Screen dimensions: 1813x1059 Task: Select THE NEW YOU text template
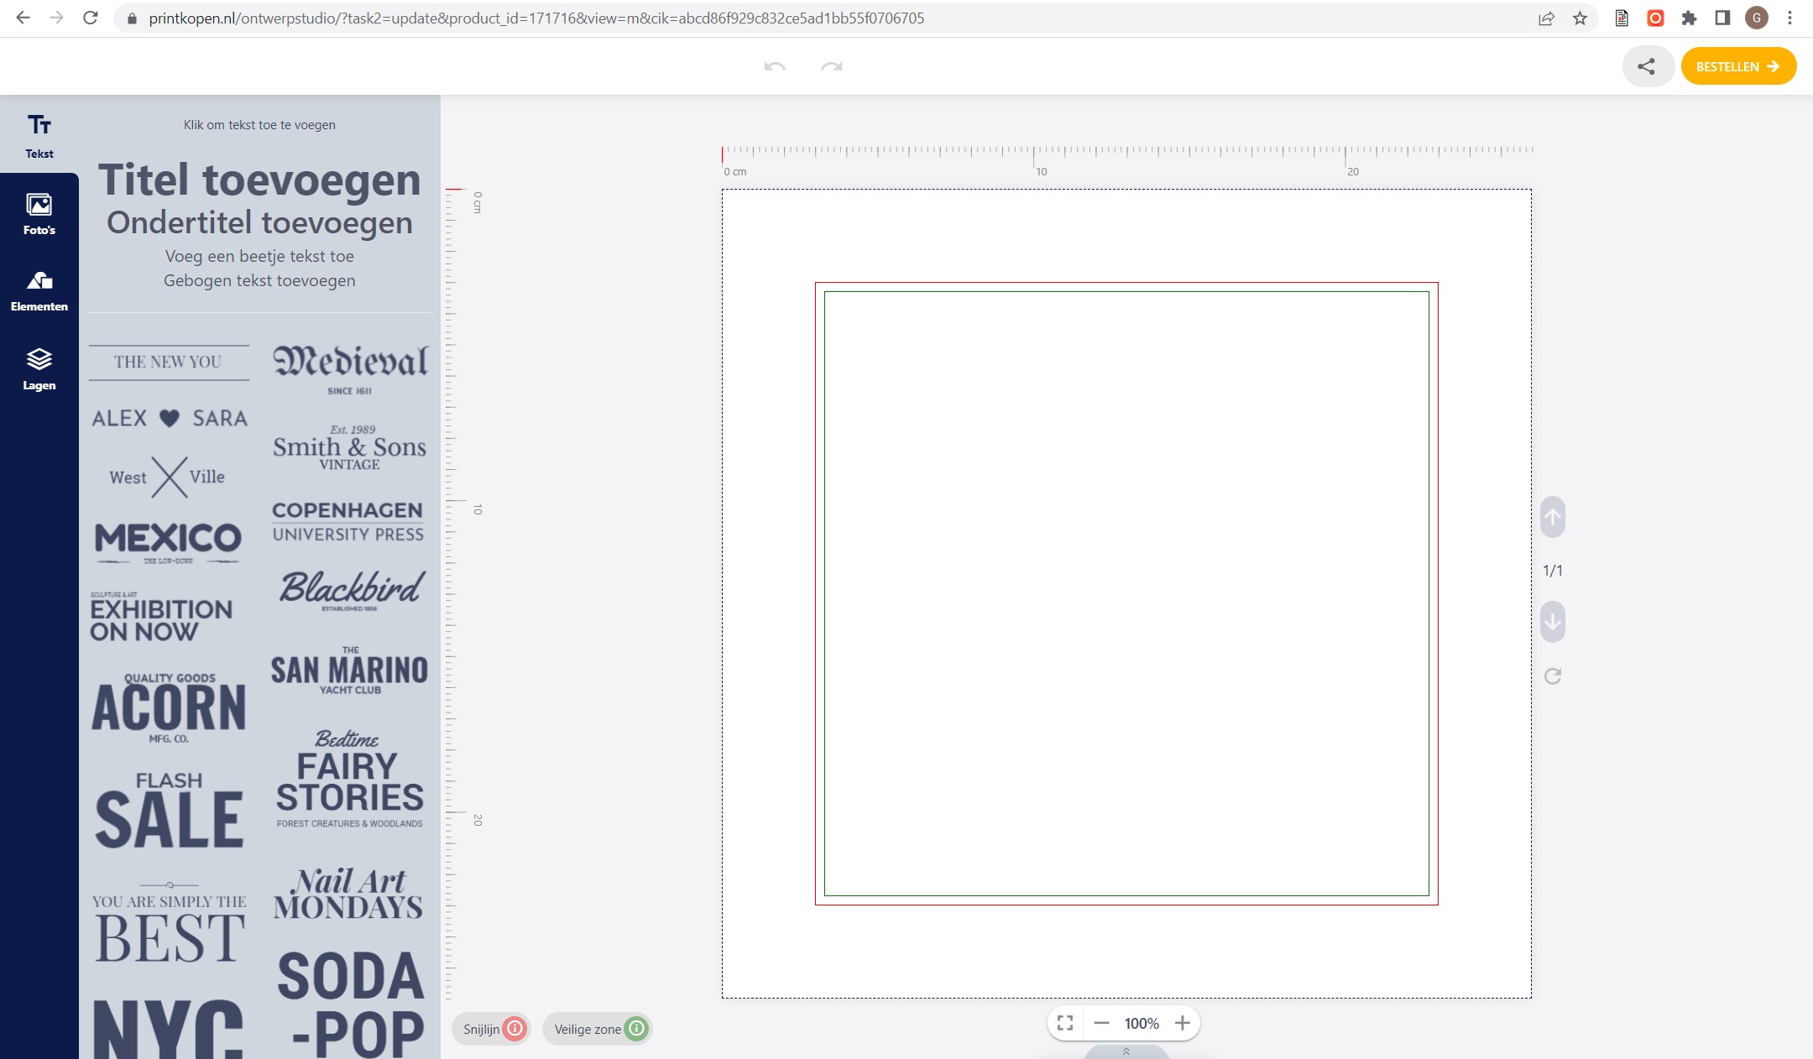pyautogui.click(x=169, y=363)
